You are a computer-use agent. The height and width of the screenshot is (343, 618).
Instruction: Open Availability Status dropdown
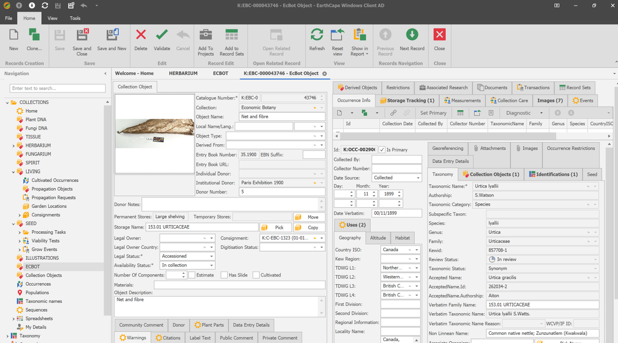[x=211, y=265]
